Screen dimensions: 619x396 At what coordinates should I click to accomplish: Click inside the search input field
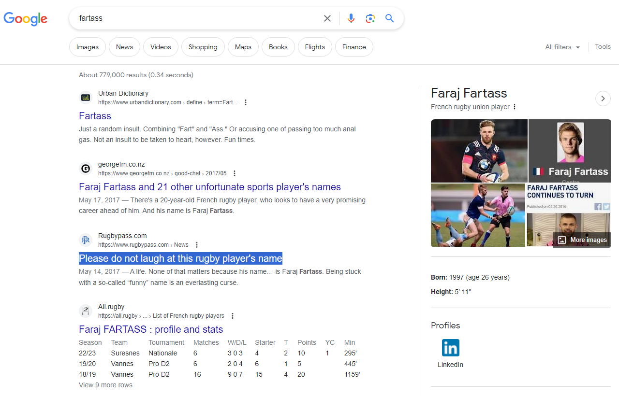pos(193,18)
